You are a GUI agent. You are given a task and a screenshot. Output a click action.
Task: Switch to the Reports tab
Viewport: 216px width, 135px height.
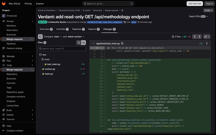pos(94,29)
